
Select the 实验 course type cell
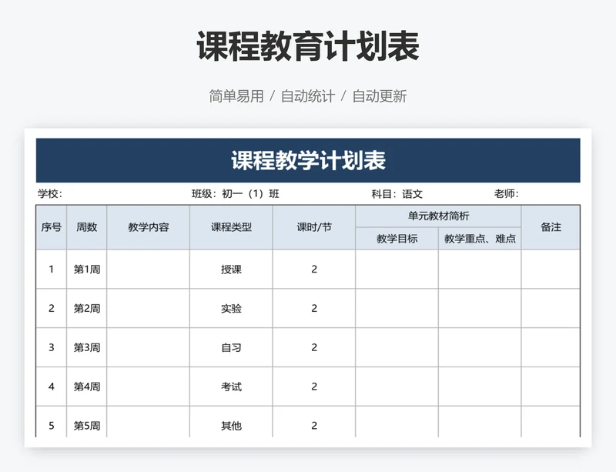point(231,308)
